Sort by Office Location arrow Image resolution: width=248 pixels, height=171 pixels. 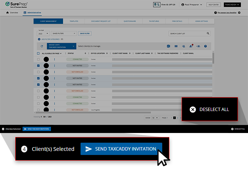click(x=107, y=53)
